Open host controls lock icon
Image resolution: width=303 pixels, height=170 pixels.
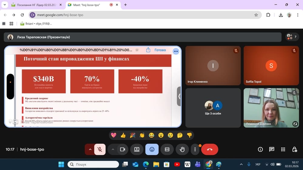click(294, 149)
